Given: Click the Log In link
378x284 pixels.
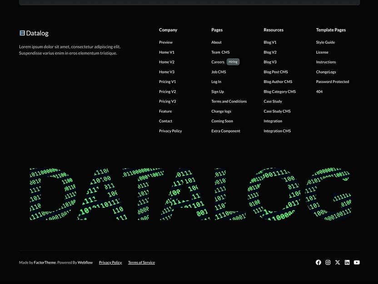Looking at the screenshot, I should (215, 82).
